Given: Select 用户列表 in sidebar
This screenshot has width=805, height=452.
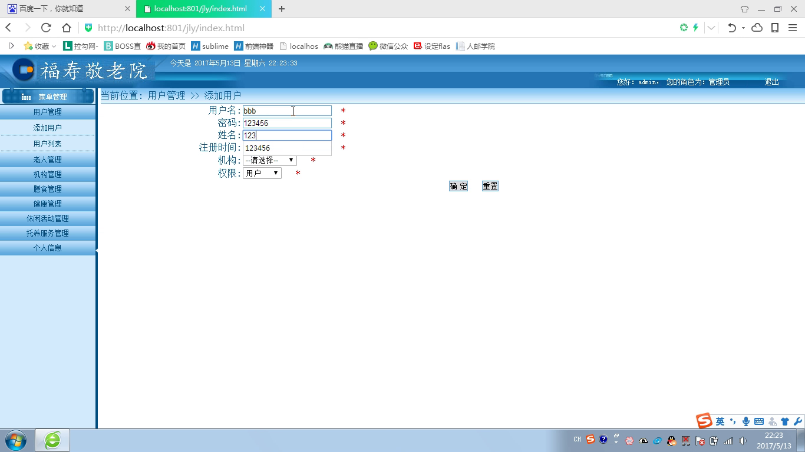Looking at the screenshot, I should (47, 144).
